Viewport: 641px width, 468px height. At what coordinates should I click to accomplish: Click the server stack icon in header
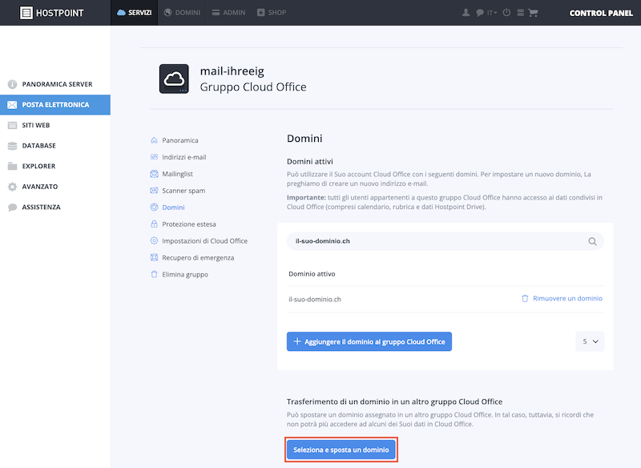tap(520, 13)
